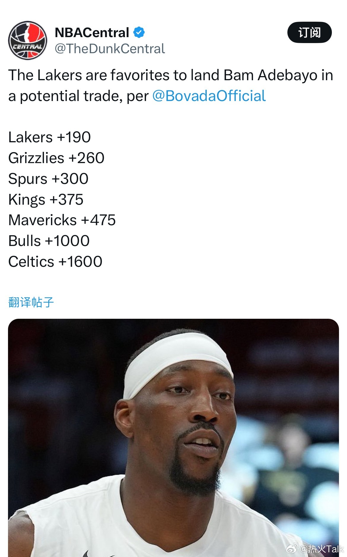Viewport: 347px width, 557px height.
Task: Click the Weibo logo watermark
Action: coord(292,549)
